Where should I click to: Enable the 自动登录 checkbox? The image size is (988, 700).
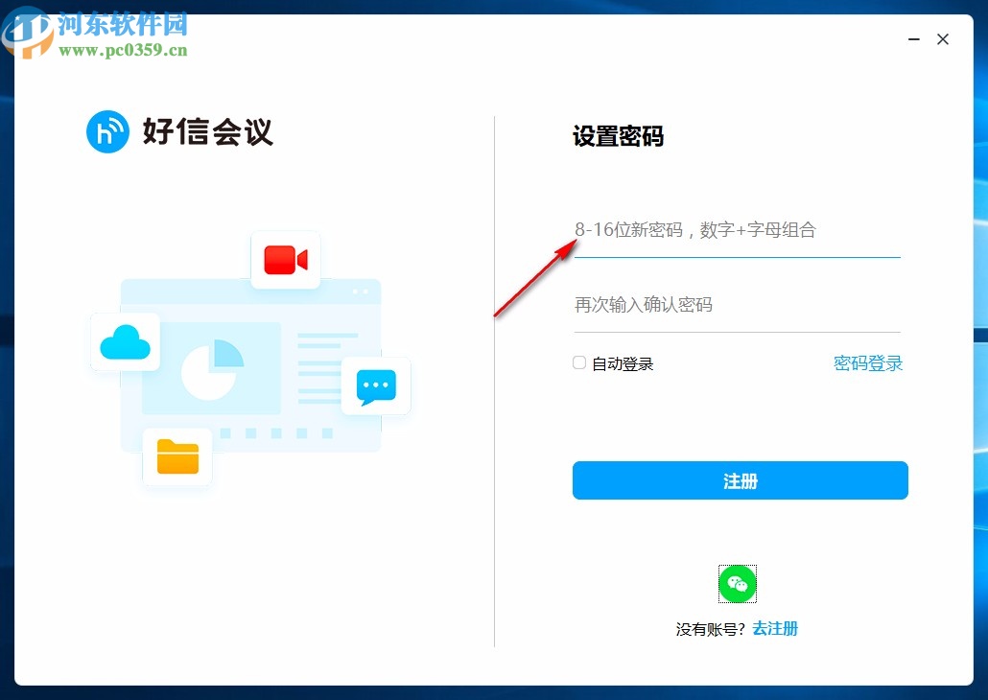(x=578, y=362)
